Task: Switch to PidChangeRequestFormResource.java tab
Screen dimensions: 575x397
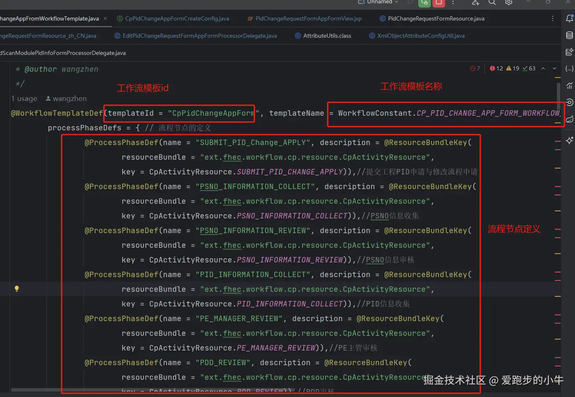Action: 432,18
